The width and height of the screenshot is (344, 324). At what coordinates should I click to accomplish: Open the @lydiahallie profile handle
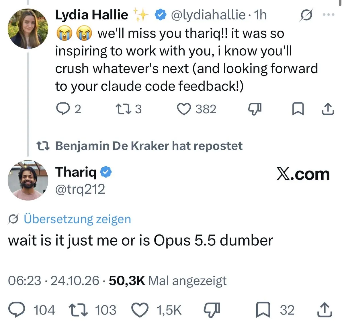(208, 15)
